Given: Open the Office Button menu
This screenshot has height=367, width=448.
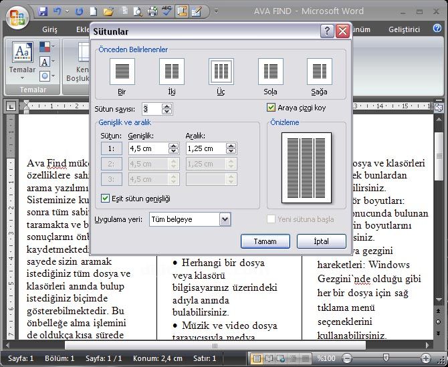Looking at the screenshot, I should 17,17.
